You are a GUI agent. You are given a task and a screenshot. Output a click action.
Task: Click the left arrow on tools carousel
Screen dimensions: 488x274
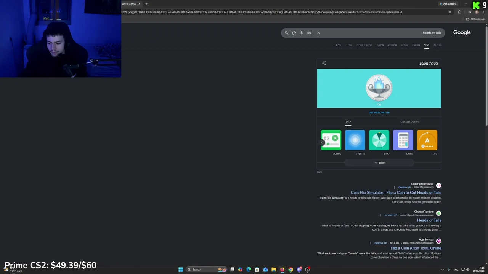coord(322,143)
